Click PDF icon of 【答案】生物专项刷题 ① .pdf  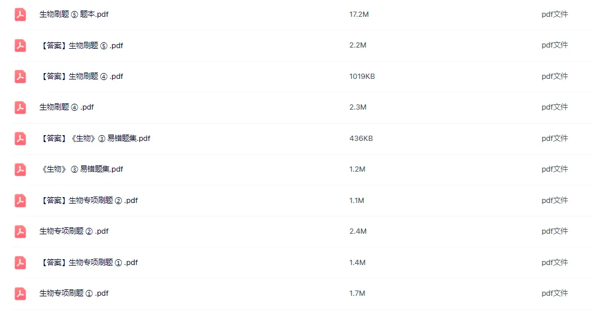tap(20, 263)
